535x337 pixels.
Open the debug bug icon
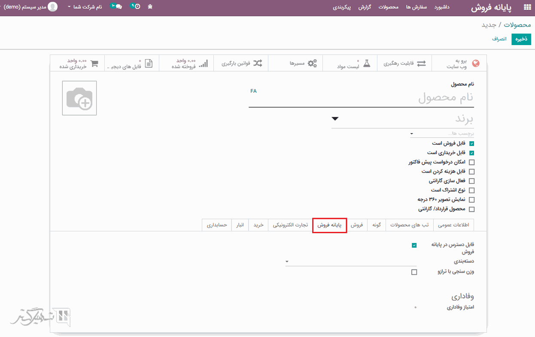tap(150, 7)
